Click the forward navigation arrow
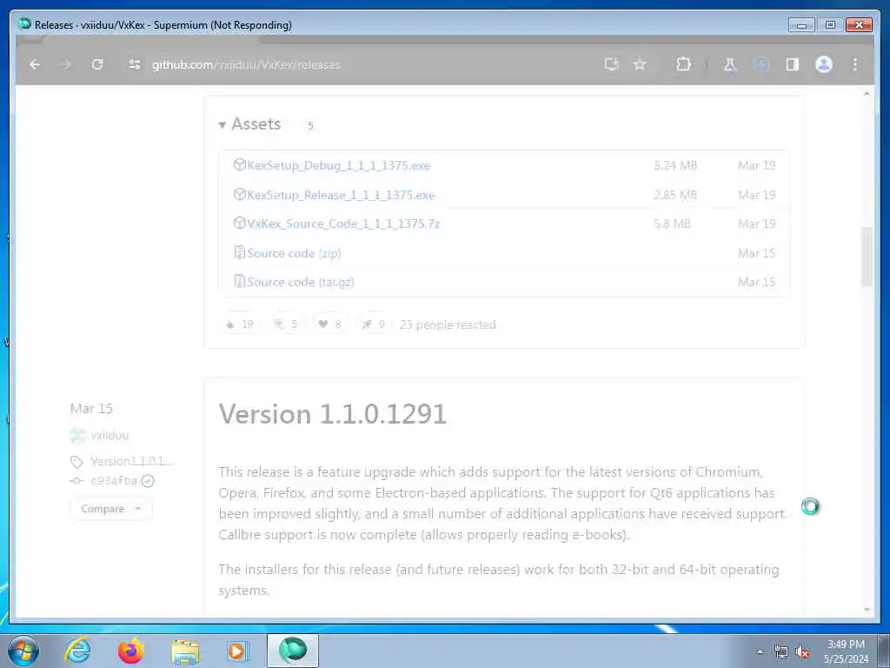Image resolution: width=890 pixels, height=668 pixels. click(x=66, y=64)
